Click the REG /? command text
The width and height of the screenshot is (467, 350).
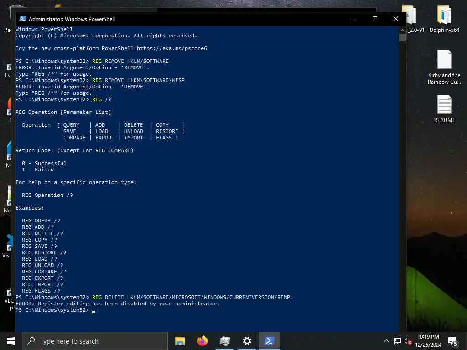coord(102,99)
